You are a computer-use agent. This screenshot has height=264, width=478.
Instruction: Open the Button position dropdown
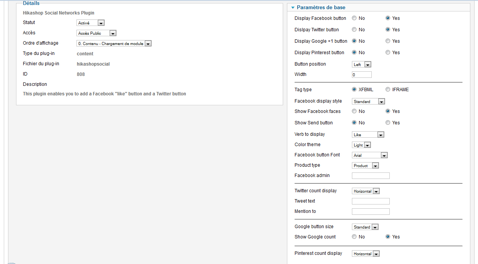point(361,64)
